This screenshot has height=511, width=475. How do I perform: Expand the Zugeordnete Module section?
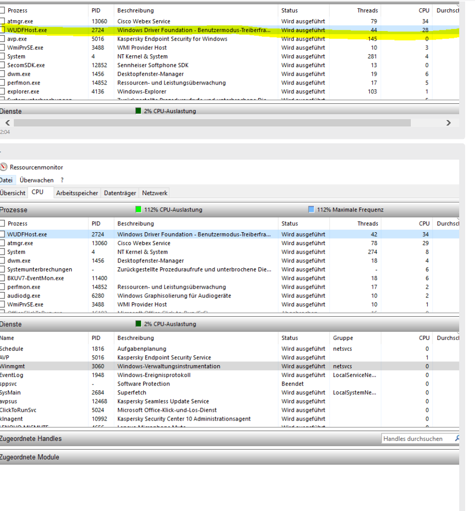[230, 457]
